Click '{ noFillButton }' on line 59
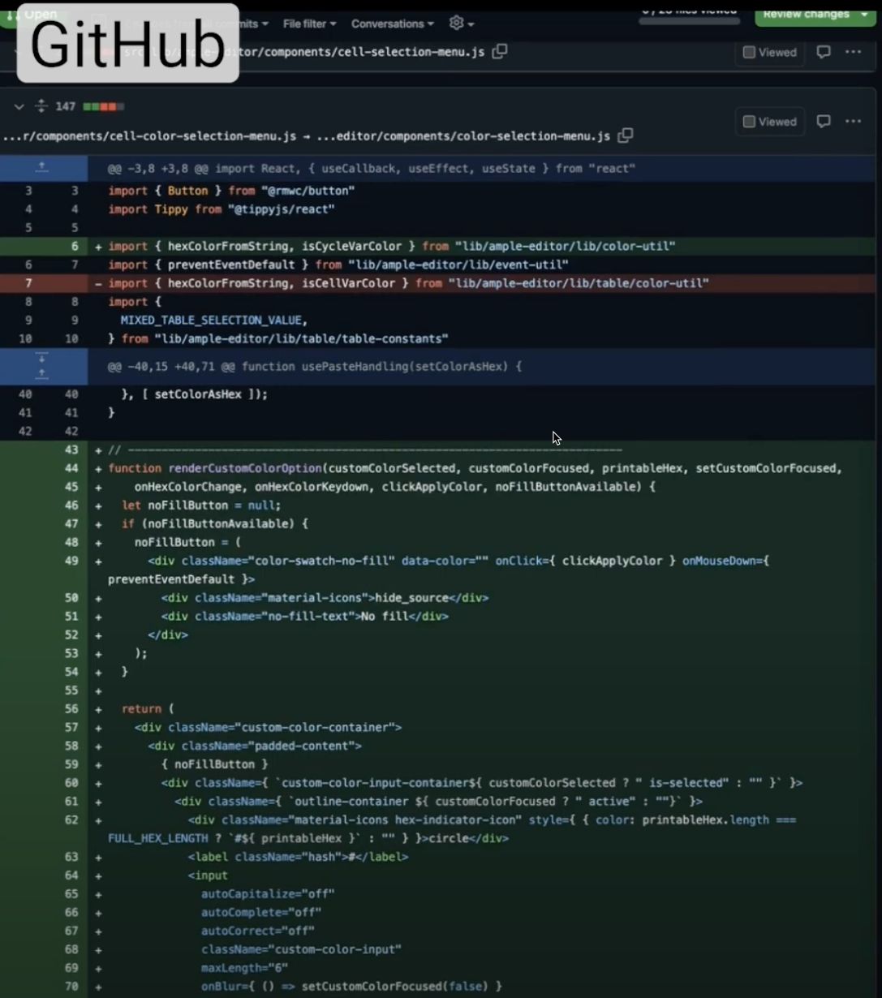The image size is (882, 998). [x=214, y=764]
